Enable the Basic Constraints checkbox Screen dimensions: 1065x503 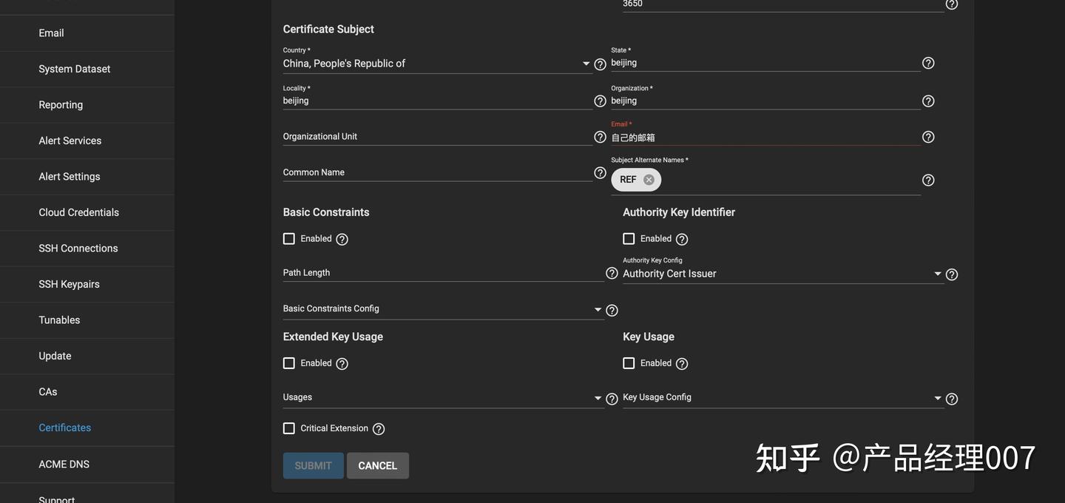pyautogui.click(x=289, y=239)
